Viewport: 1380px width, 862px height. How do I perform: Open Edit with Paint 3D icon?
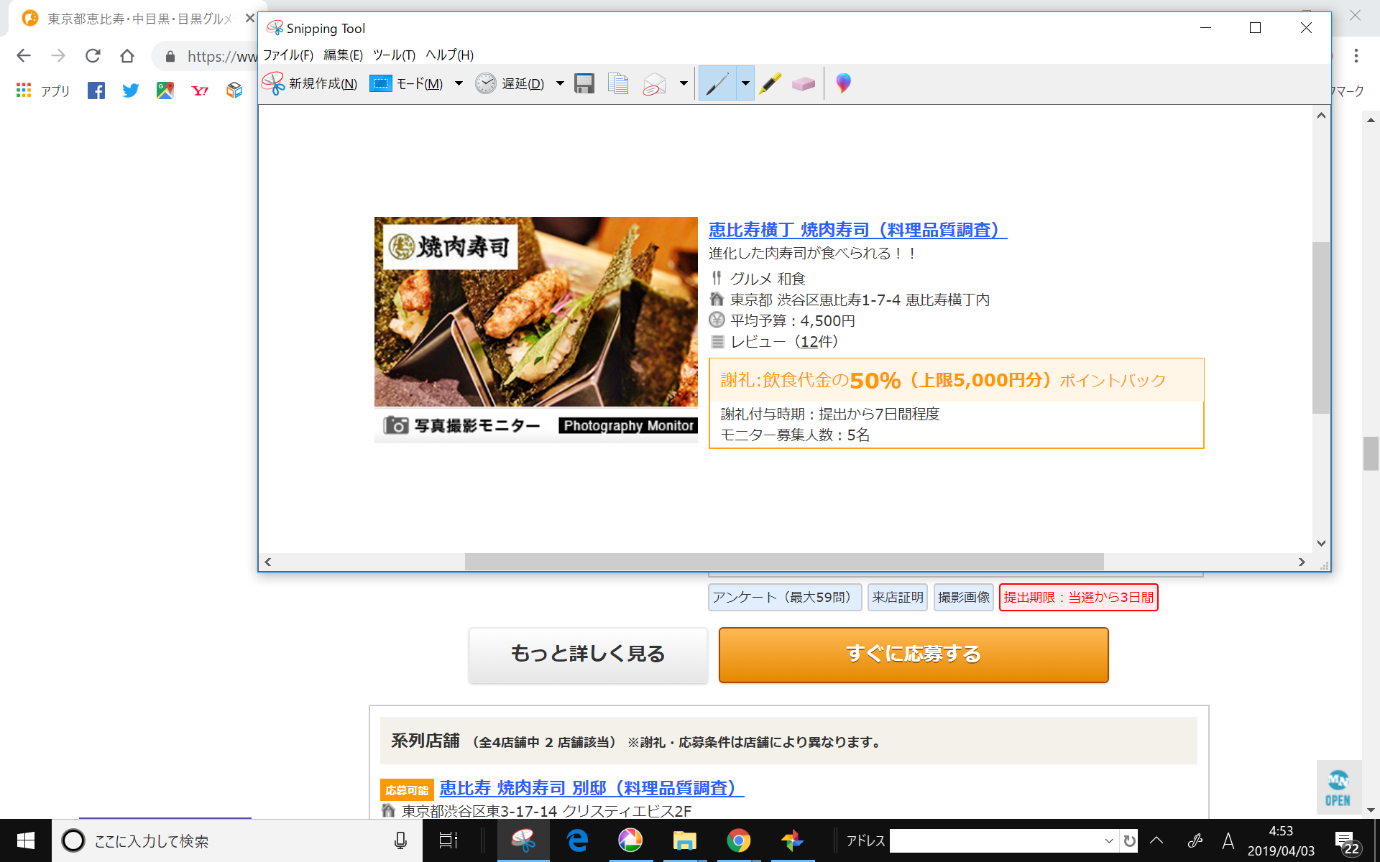pyautogui.click(x=843, y=83)
